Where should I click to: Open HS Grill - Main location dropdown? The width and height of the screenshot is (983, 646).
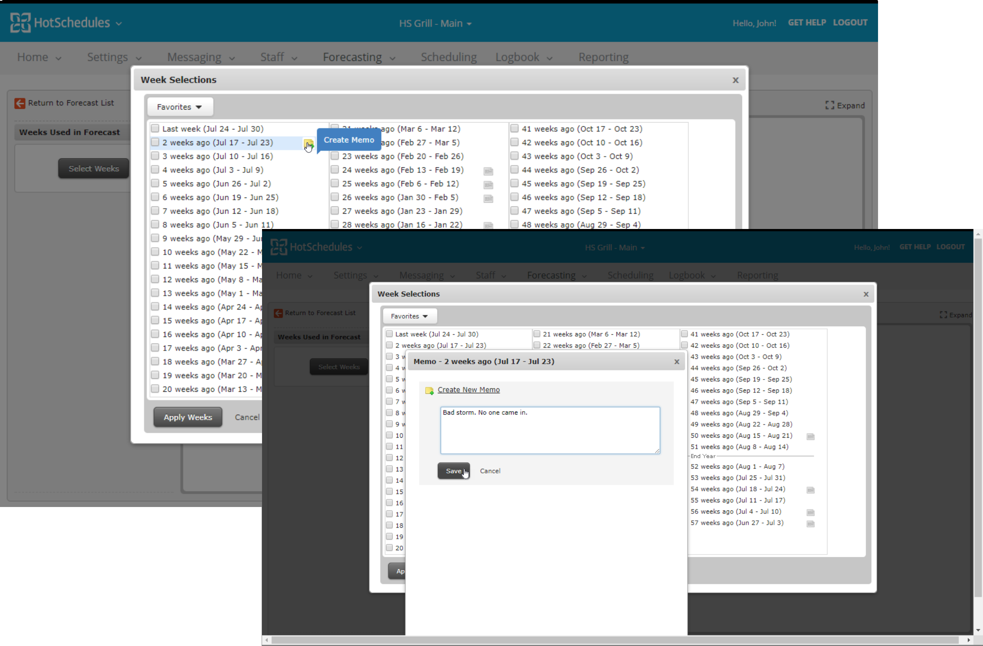(435, 23)
